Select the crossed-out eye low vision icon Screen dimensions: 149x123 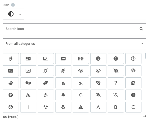(116, 71)
